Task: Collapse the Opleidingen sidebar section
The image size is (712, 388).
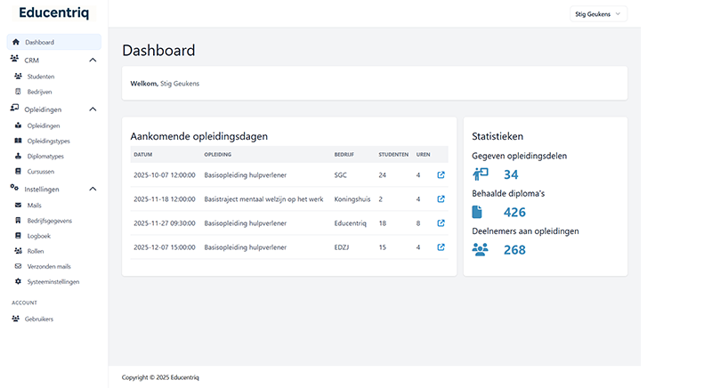Action: (93, 109)
